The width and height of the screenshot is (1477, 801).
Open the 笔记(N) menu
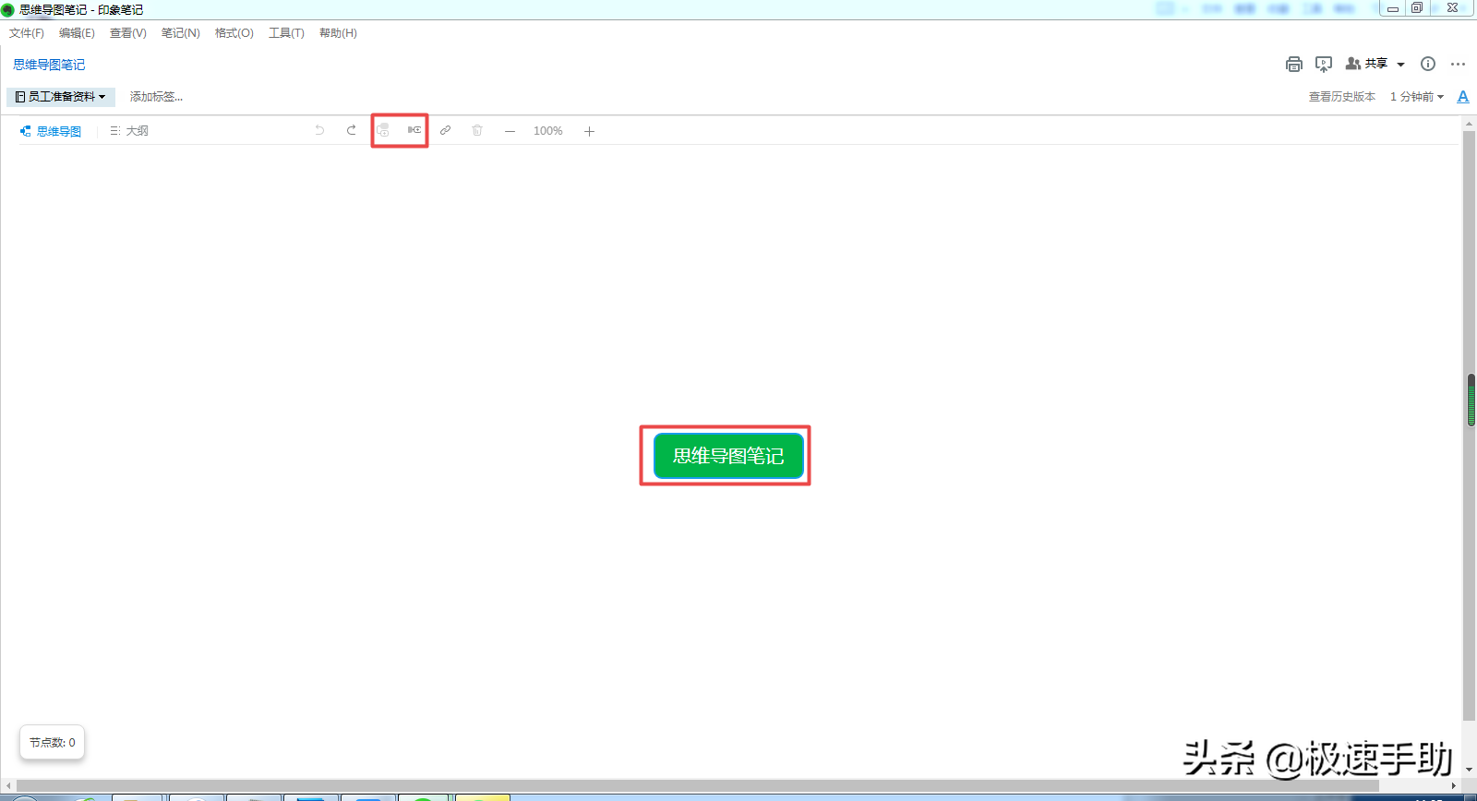(181, 33)
